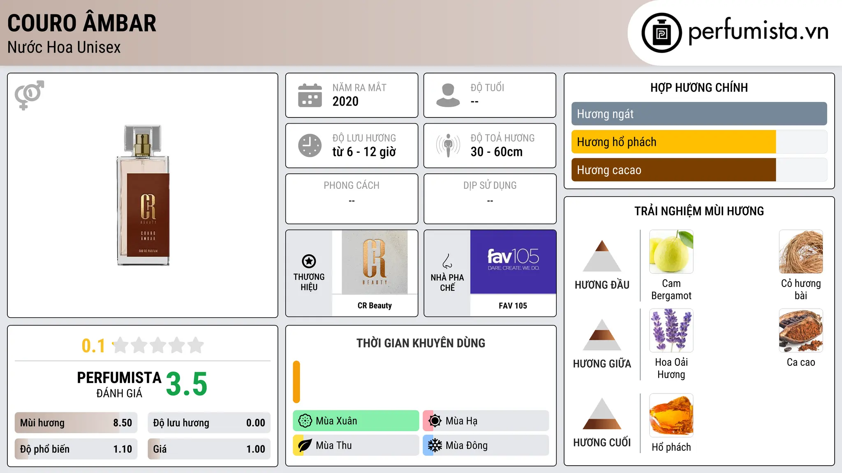842x473 pixels.
Task: Click the Hương hổ phách accord bar
Action: coord(699,142)
